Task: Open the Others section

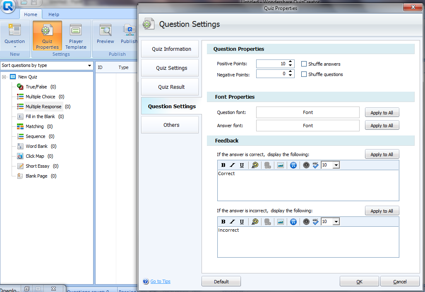Action: coord(170,125)
